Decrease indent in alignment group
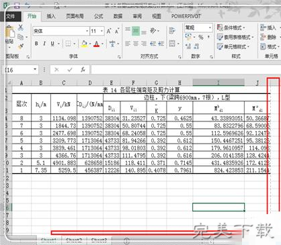This screenshot has width=281, height=245. pyautogui.click(x=153, y=44)
